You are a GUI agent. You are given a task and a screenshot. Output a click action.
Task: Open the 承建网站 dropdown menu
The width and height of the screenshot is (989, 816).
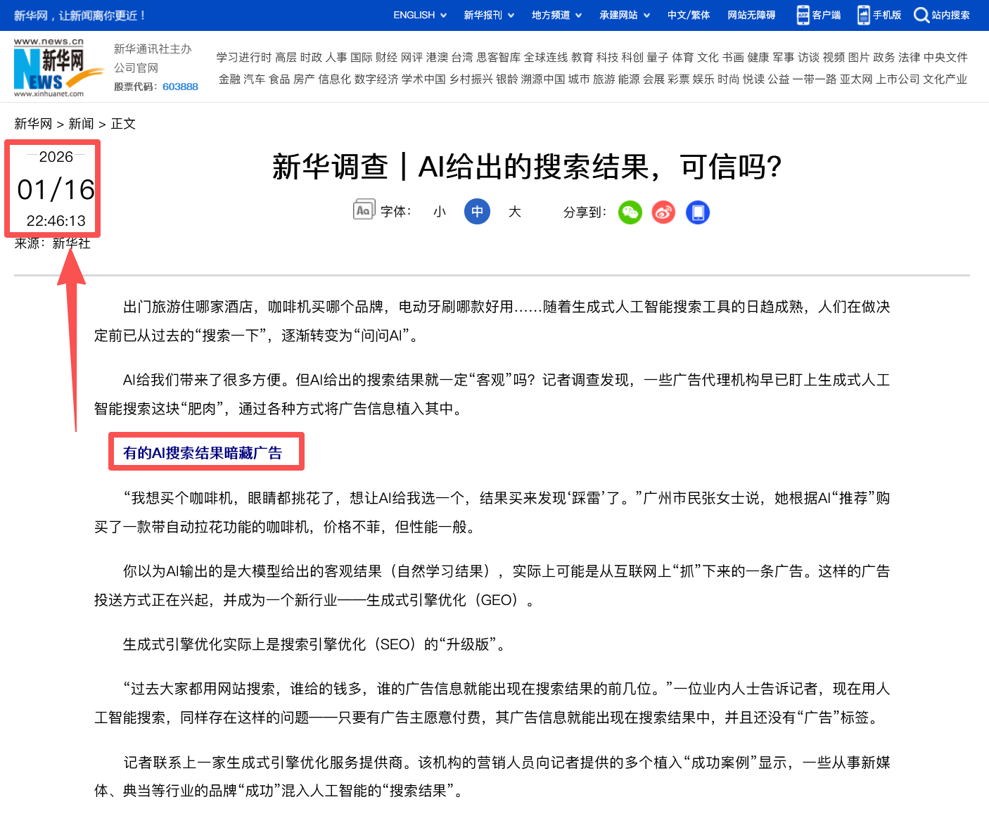pos(625,15)
